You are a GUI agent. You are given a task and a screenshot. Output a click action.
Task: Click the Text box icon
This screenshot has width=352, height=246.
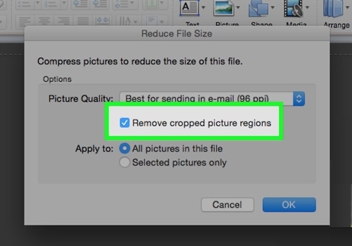(189, 9)
